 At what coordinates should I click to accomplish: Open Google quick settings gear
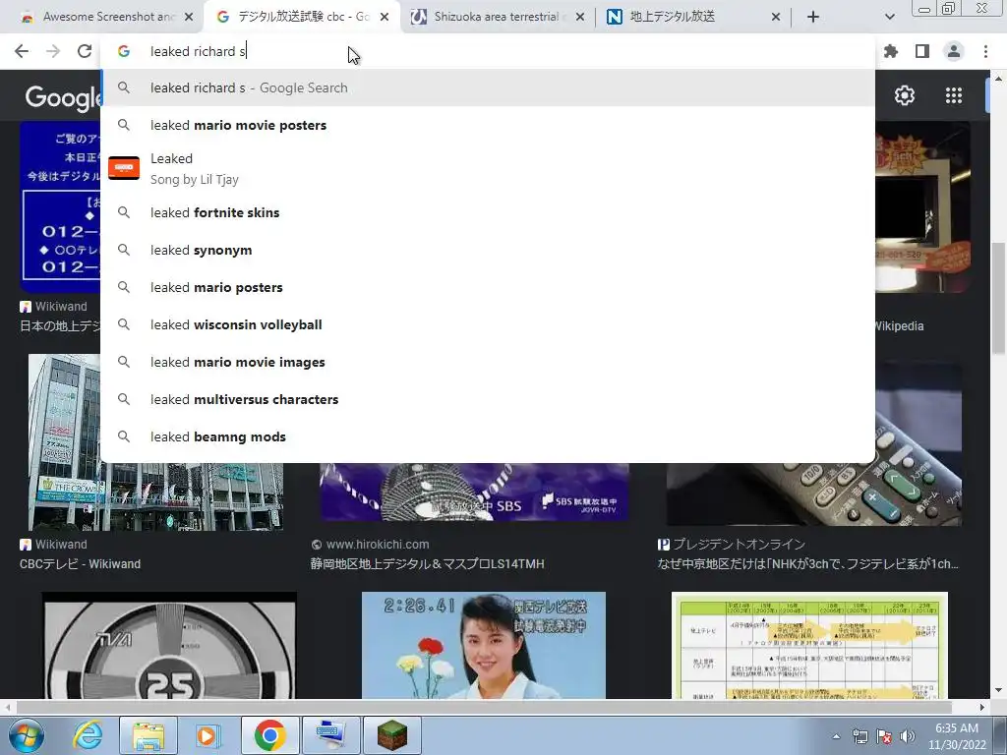point(905,95)
